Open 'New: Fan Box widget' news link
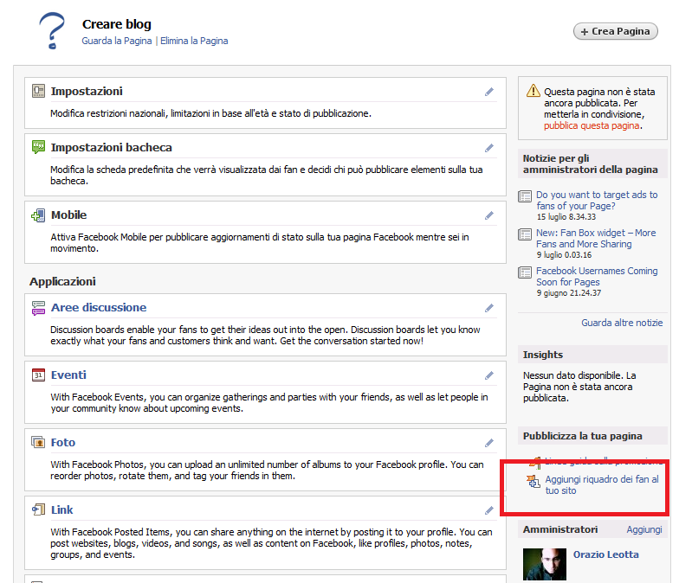Screen dimensions: 679x583 596,239
